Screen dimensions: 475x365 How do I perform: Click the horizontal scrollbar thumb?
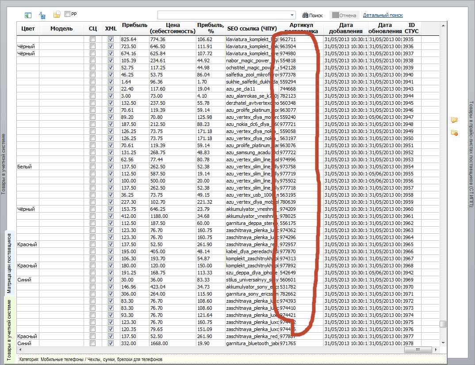418,350
